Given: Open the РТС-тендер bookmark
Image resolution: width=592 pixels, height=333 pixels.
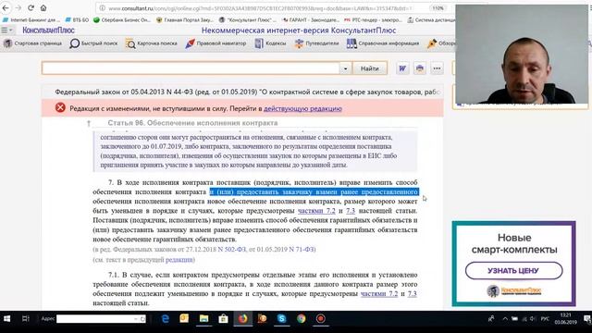Looking at the screenshot, I should click(373, 19).
